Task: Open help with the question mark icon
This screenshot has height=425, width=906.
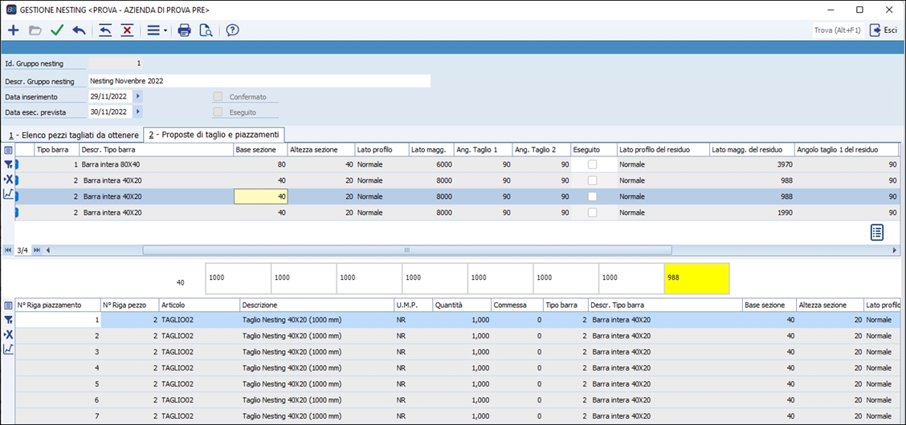Action: click(x=232, y=30)
